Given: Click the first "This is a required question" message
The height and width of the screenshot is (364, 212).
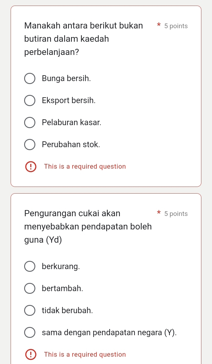Looking at the screenshot, I should click(x=85, y=167).
